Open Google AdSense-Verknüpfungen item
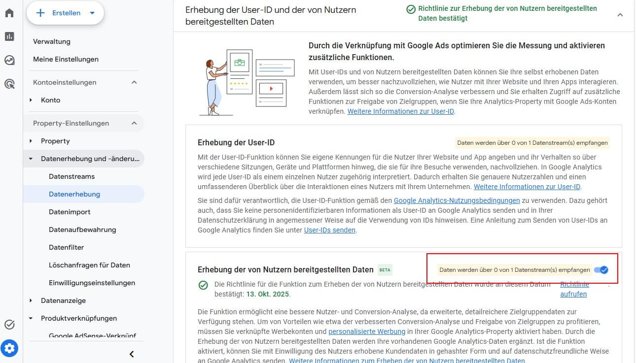636x363 pixels. (x=92, y=336)
